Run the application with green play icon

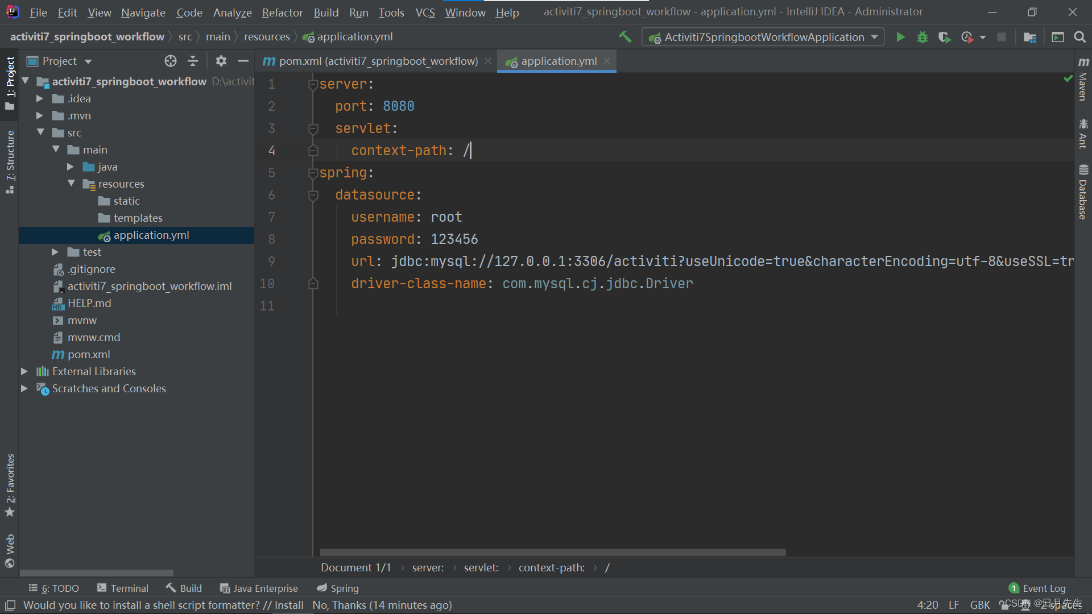900,37
